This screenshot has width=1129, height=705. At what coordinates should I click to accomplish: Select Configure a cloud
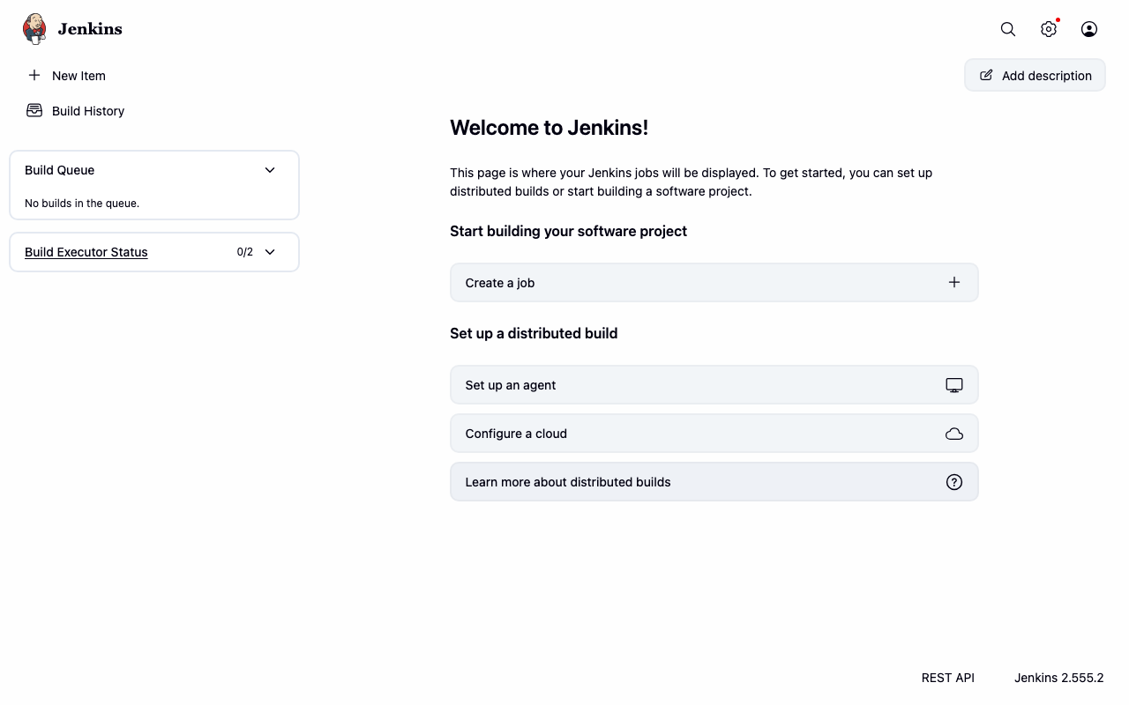[x=714, y=434]
